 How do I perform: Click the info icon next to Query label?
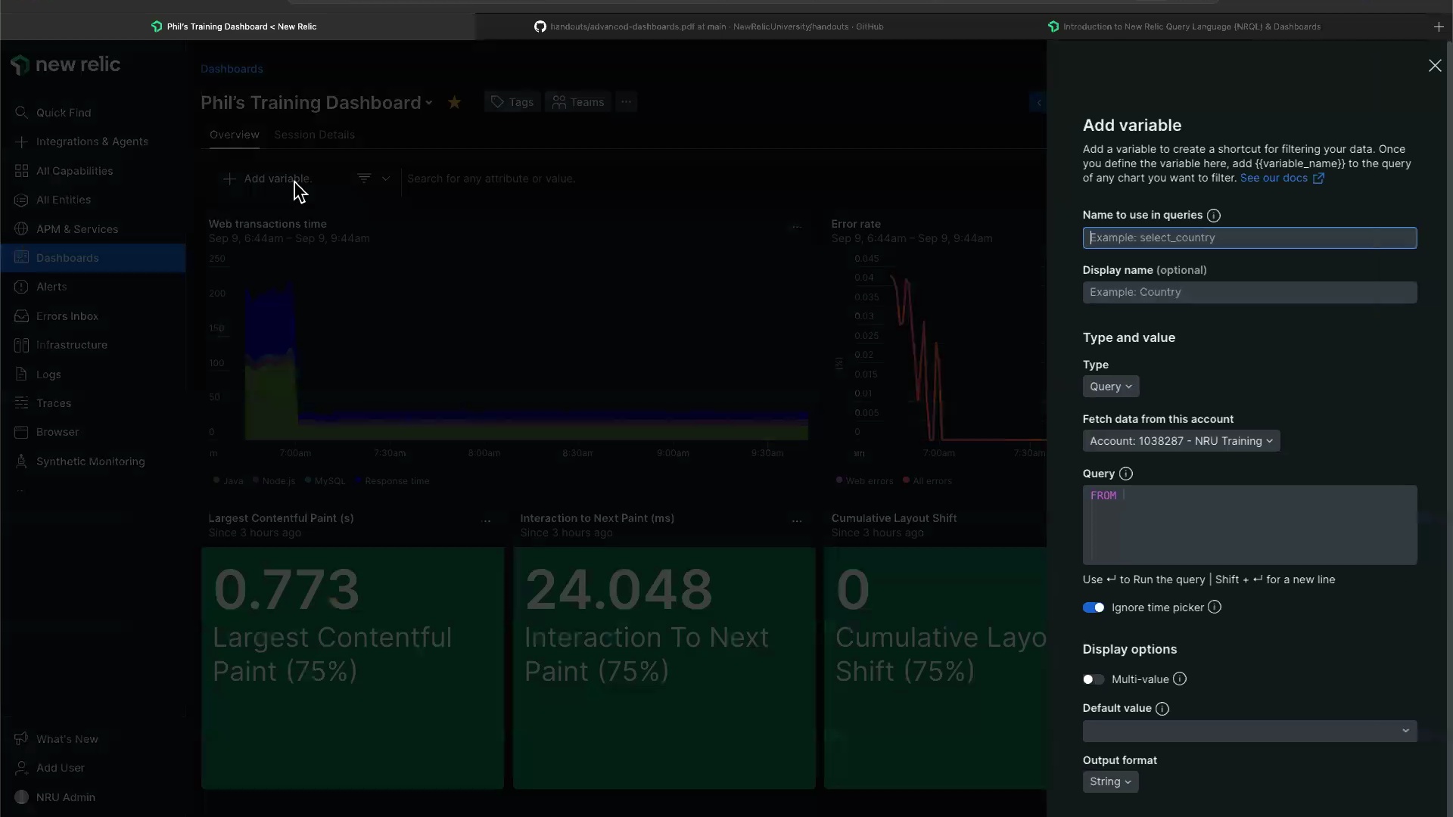tap(1126, 474)
